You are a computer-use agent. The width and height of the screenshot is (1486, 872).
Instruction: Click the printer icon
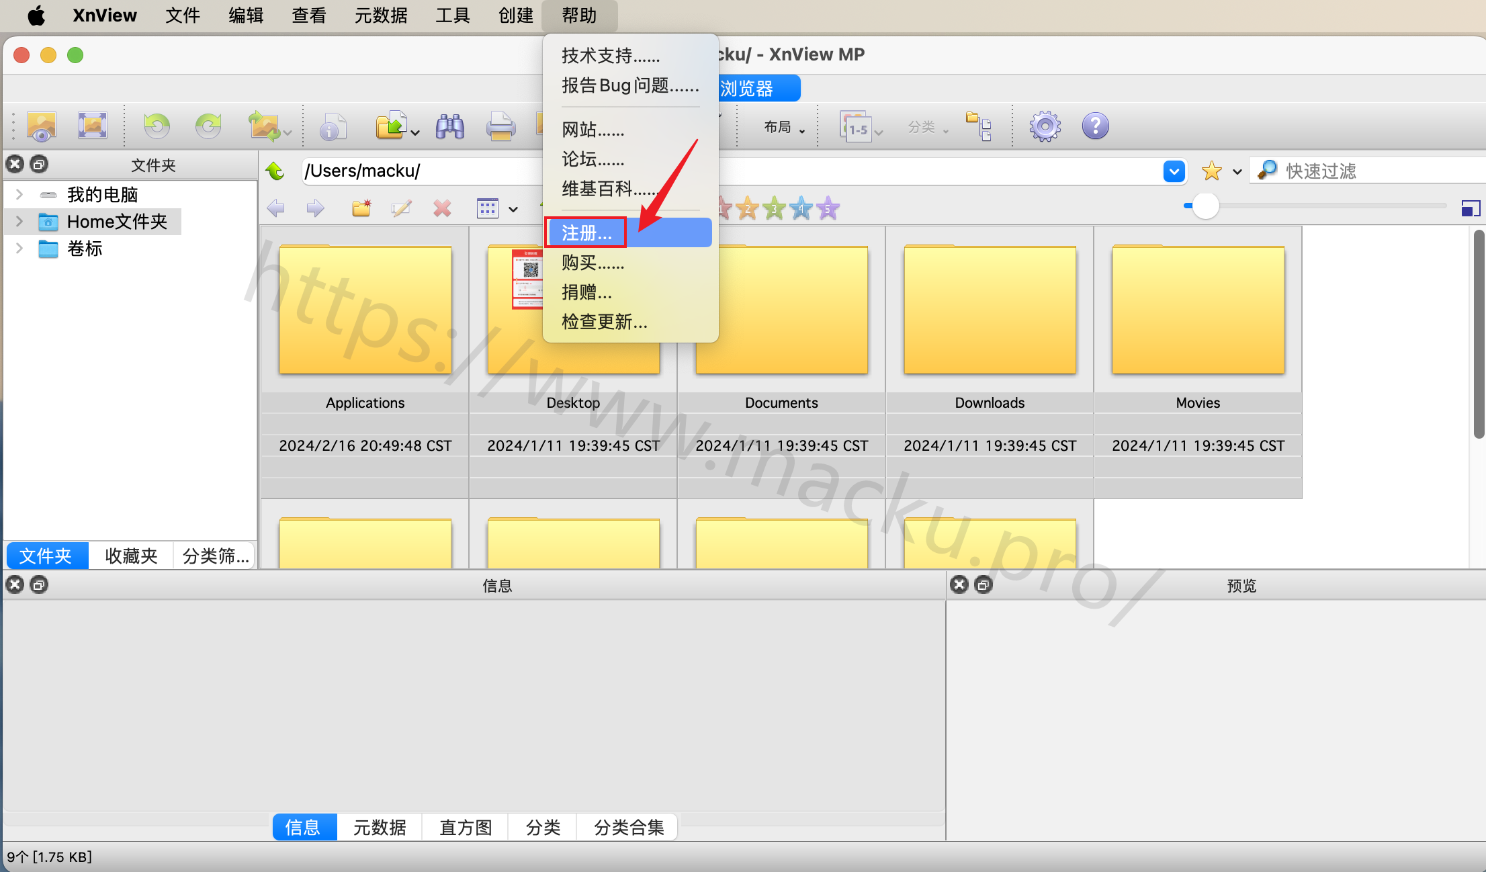tap(500, 126)
